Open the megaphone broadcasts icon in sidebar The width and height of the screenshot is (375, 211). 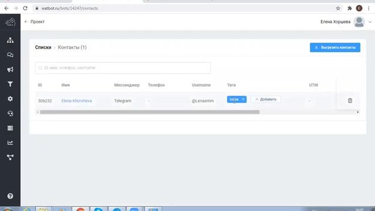point(10,69)
